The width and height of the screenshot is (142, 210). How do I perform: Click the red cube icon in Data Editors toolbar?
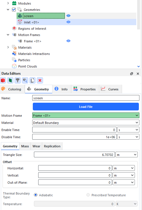(3, 80)
